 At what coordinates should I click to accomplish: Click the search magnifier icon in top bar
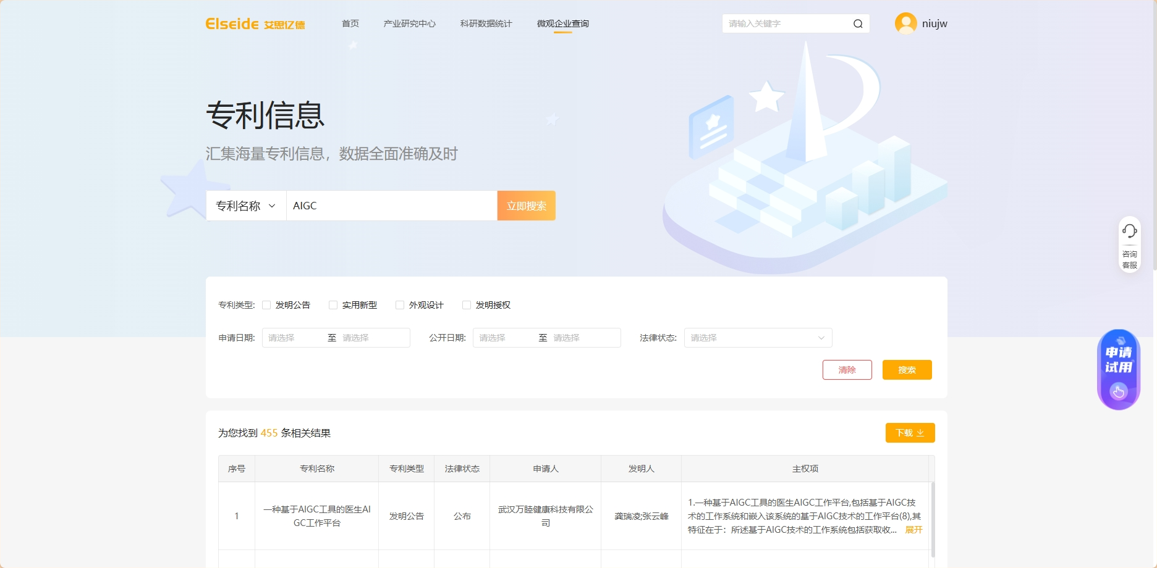[858, 23]
